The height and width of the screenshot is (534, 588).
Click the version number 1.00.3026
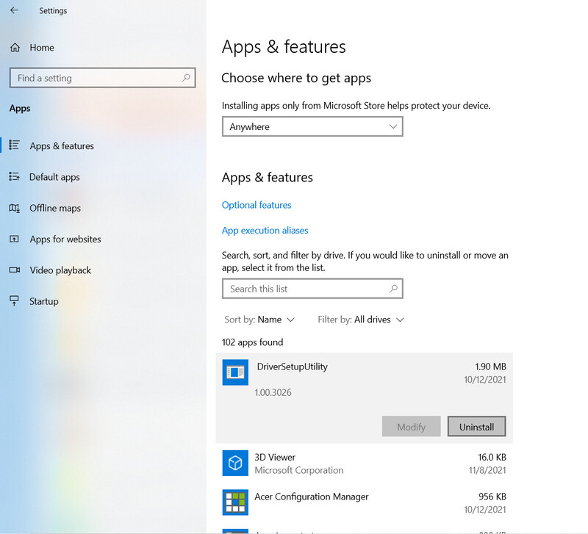pyautogui.click(x=273, y=392)
